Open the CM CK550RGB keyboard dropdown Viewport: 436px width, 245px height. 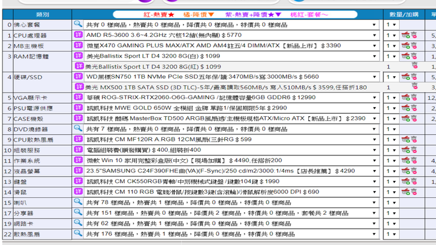pos(231,181)
